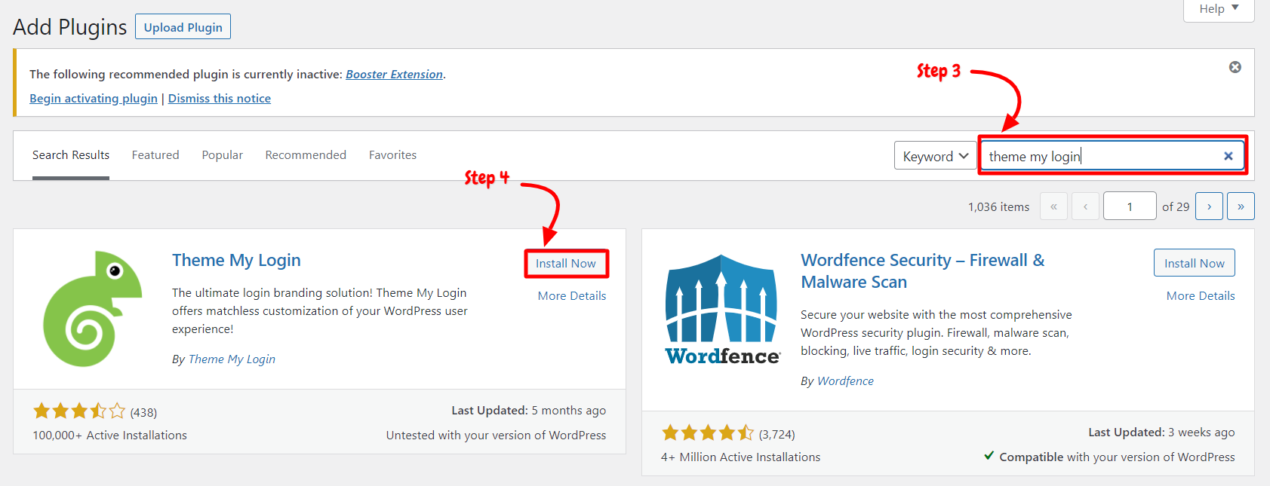
Task: Switch to the Popular tab
Action: pyautogui.click(x=223, y=155)
